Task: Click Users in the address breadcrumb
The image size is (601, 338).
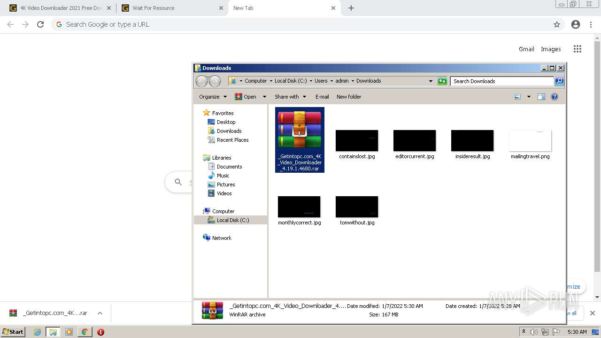Action: tap(321, 81)
